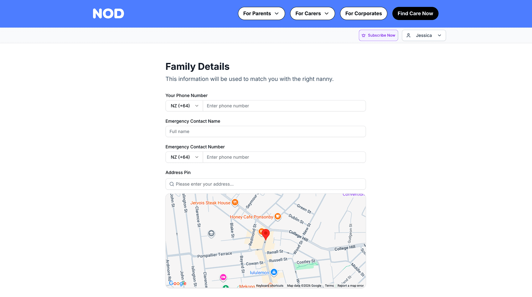Expand the For Parents menu
The image size is (532, 297).
point(261,13)
